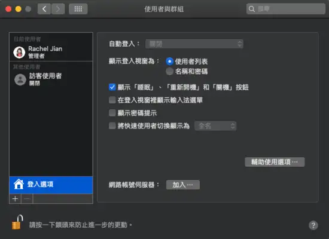This screenshot has height=239, width=329.
Task: Click the 請按一下鎖頭來防止進一步的更動 text
Action: pyautogui.click(x=81, y=225)
